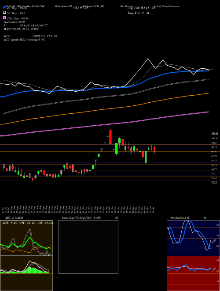The image size is (220, 291).
Task: Open the blue Stochastics chart thumbnail
Action: tap(193, 238)
